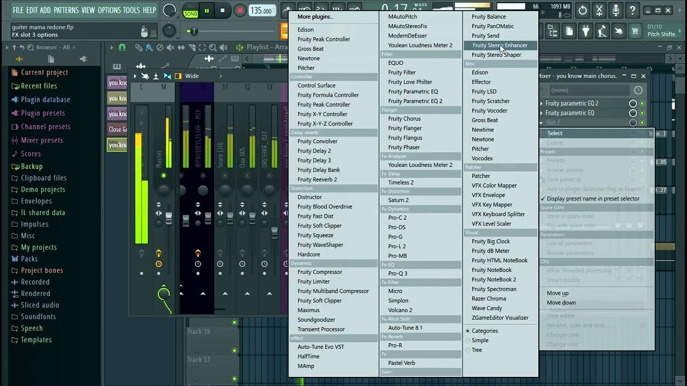Click Move down in slot options menu
687x386 pixels.
pos(561,303)
